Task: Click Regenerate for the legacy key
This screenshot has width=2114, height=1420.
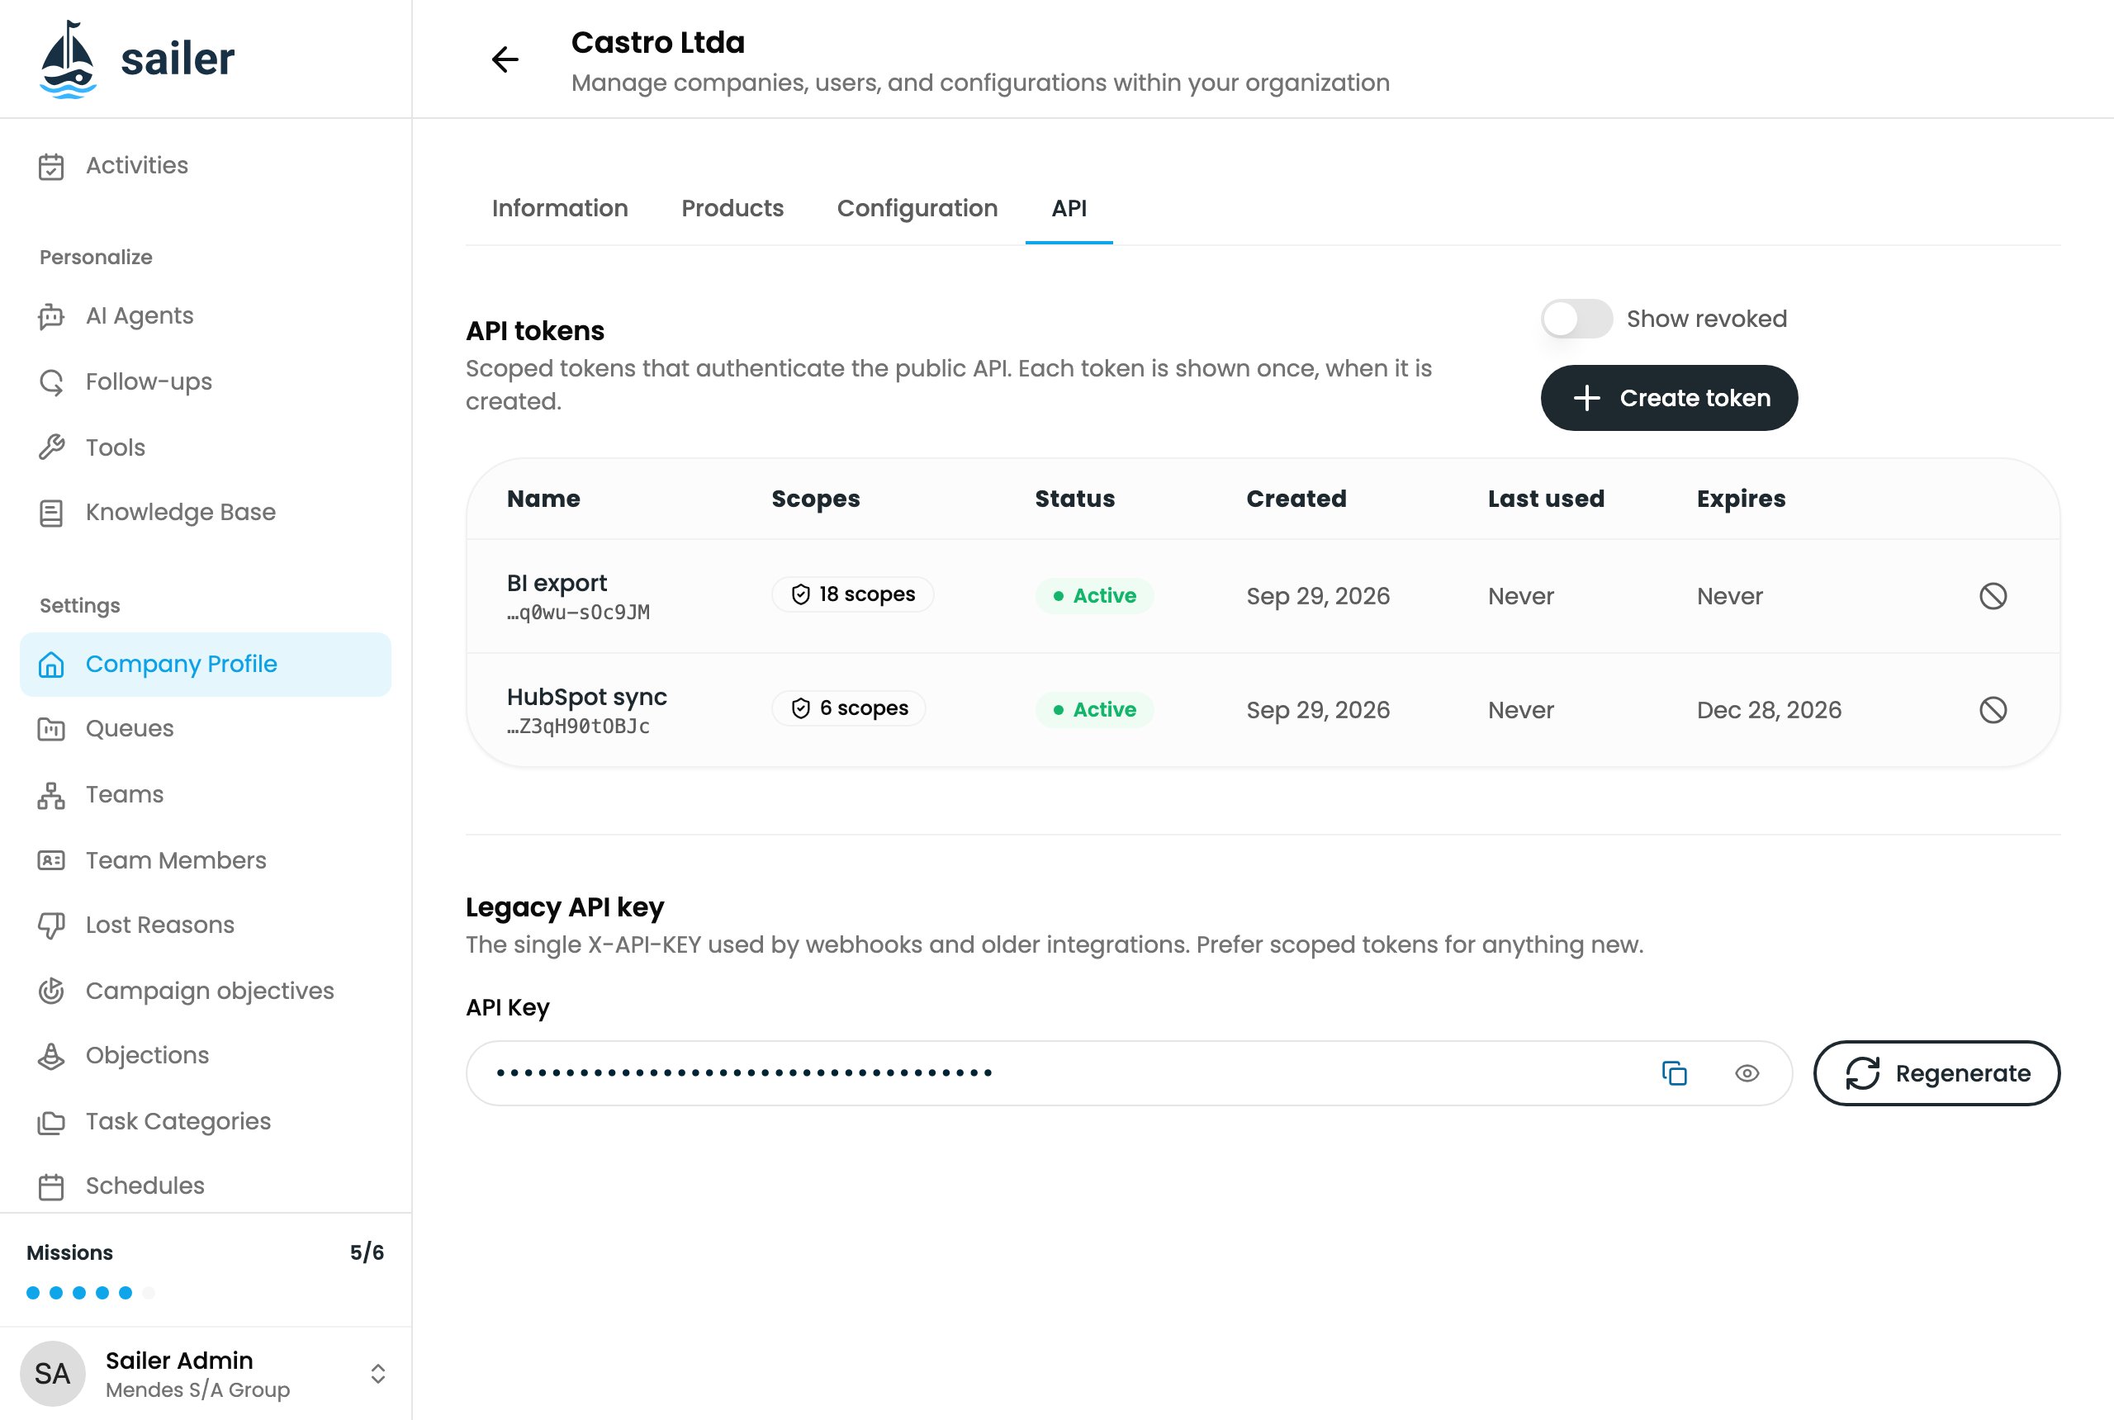Action: point(1936,1073)
